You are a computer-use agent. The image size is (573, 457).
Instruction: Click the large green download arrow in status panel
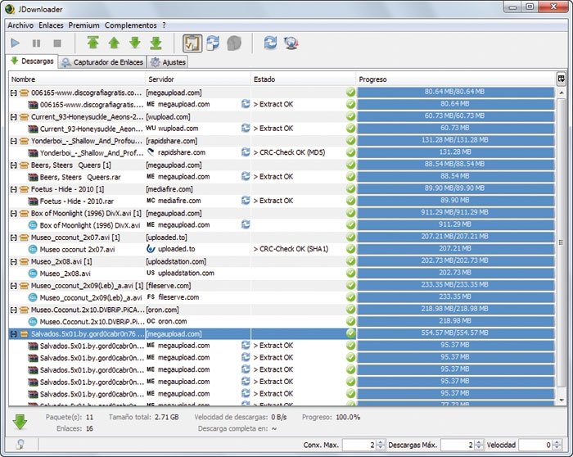[20, 423]
